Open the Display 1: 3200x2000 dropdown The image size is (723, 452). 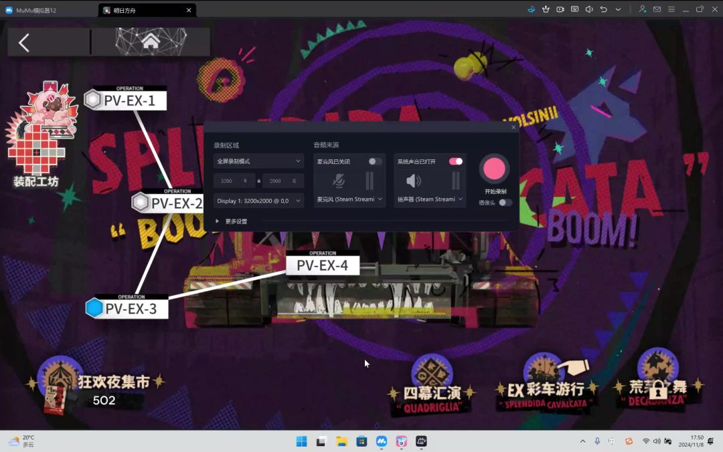(258, 201)
